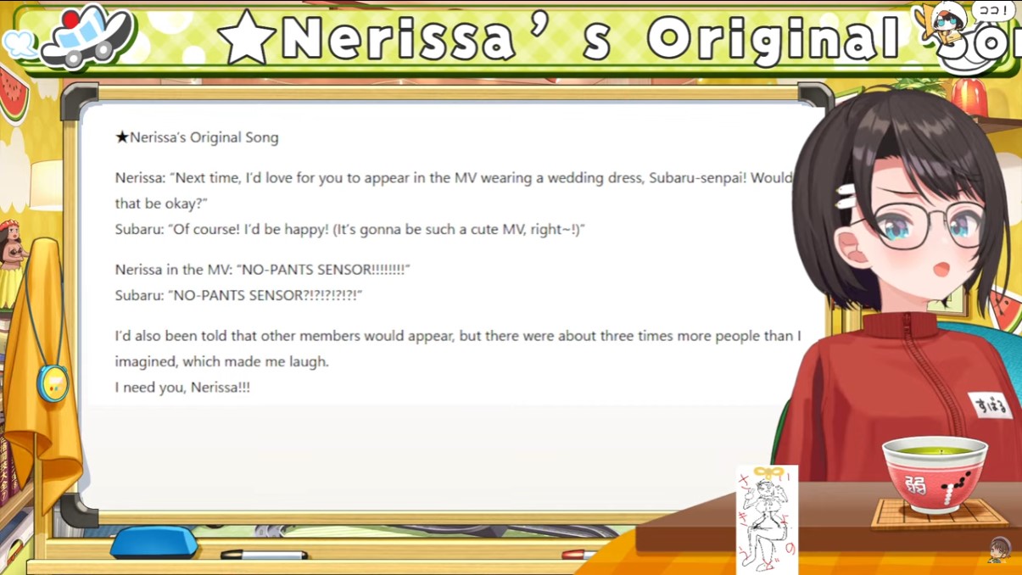Screen dimensions: 1022x575
Task: Click the すばる name tag on jacket
Action: click(990, 405)
